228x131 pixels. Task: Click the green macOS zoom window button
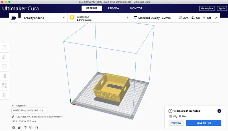(x=9, y=2)
